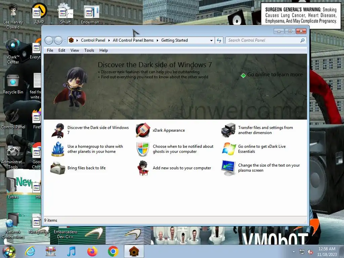Expand the arrow after Control Panel breadcrumb
The image size is (344, 258).
click(x=109, y=40)
